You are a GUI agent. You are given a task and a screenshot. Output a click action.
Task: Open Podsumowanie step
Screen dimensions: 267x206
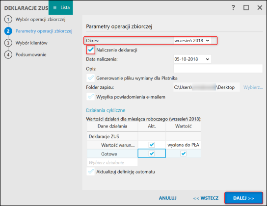pyautogui.click(x=31, y=54)
